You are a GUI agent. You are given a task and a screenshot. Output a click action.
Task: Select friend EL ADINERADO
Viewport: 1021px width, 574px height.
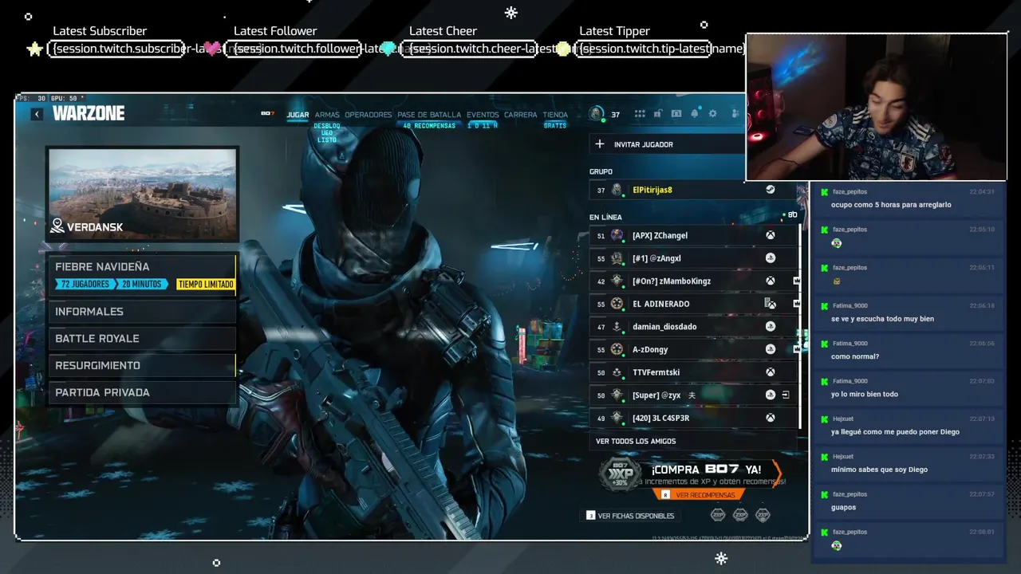pyautogui.click(x=692, y=304)
